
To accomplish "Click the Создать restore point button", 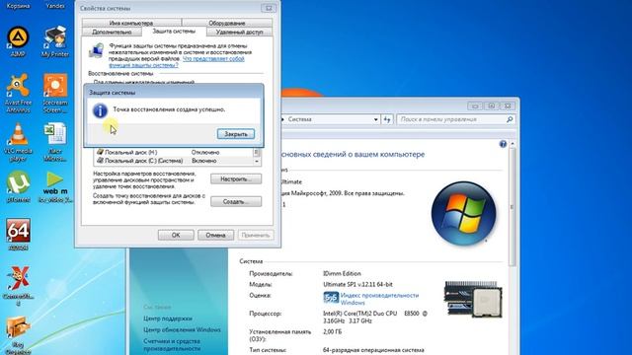I will [x=236, y=201].
